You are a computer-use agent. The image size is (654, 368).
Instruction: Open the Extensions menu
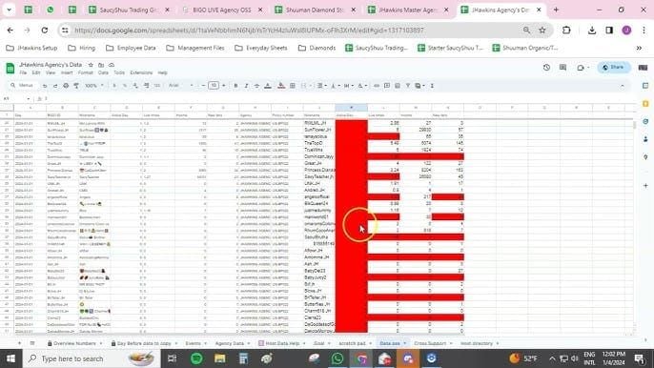click(141, 72)
